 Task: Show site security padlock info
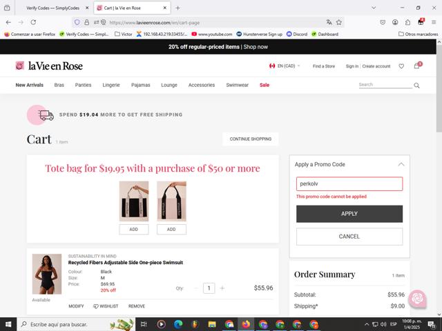[87, 22]
